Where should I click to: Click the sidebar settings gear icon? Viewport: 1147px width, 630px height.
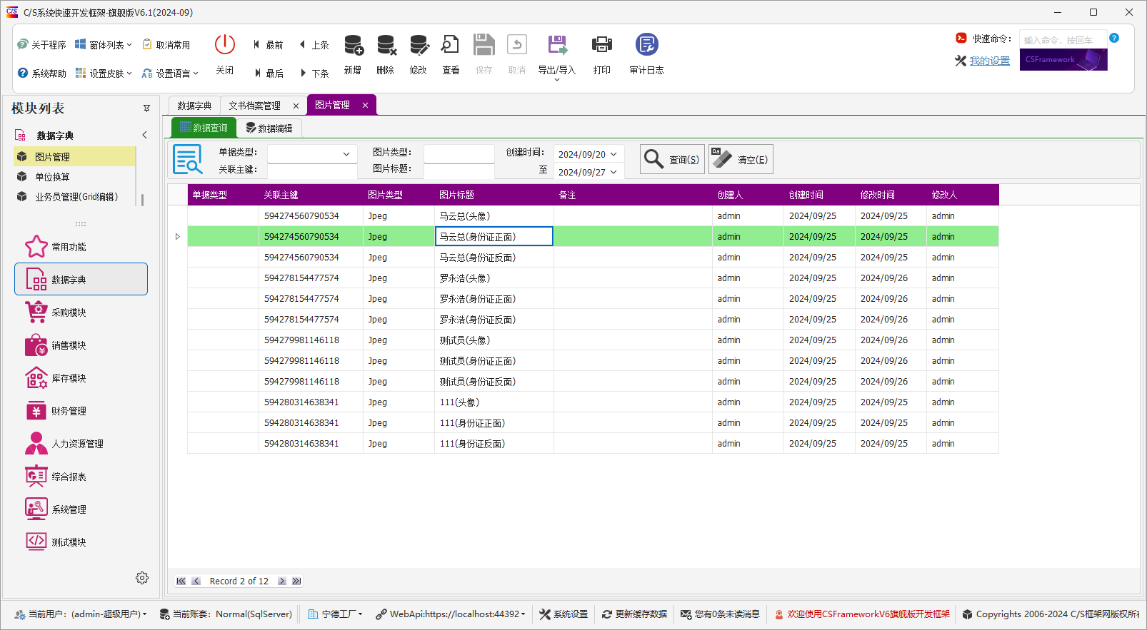(142, 578)
